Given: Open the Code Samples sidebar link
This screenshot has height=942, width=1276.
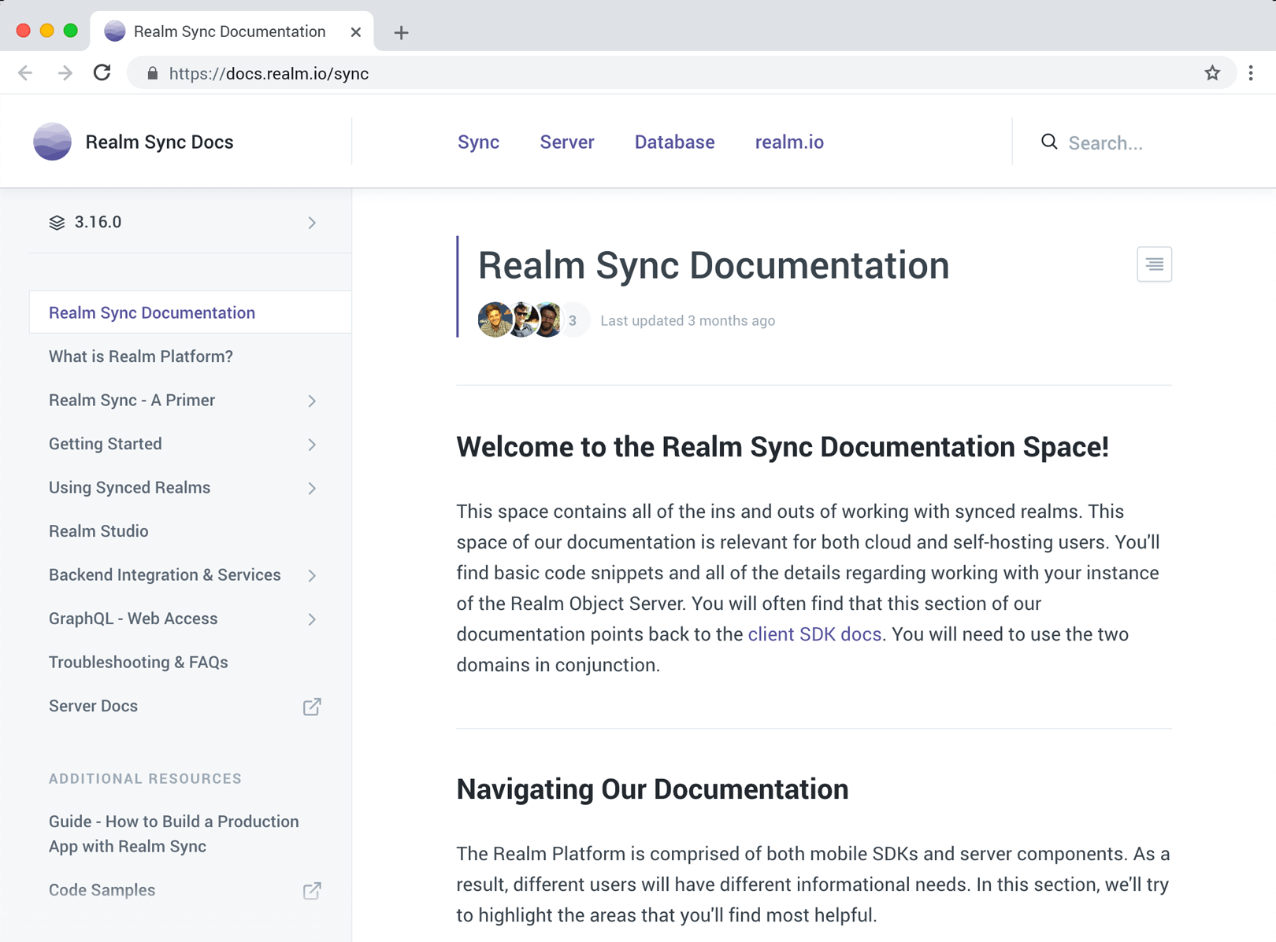Looking at the screenshot, I should click(x=102, y=890).
